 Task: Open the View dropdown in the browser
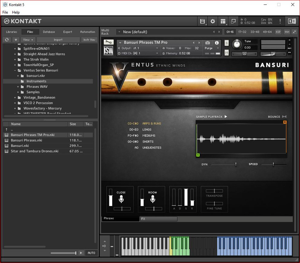pos(28,40)
